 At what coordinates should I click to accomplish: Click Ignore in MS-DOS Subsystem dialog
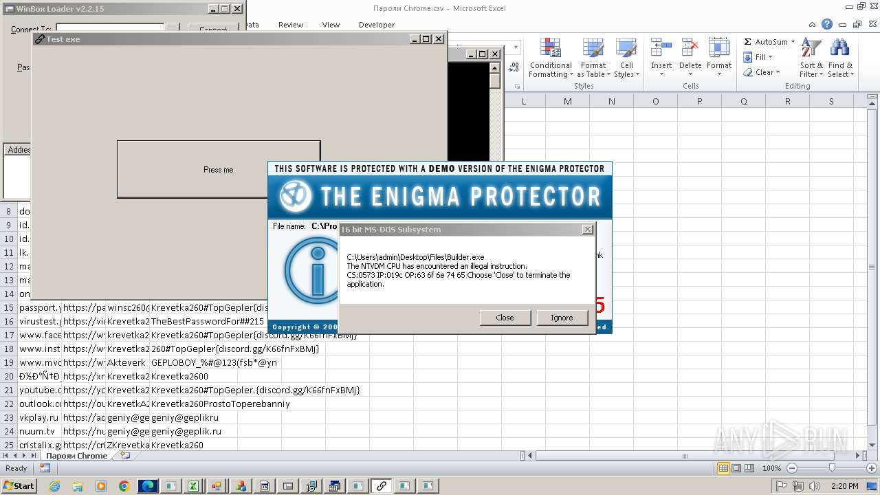coord(562,318)
